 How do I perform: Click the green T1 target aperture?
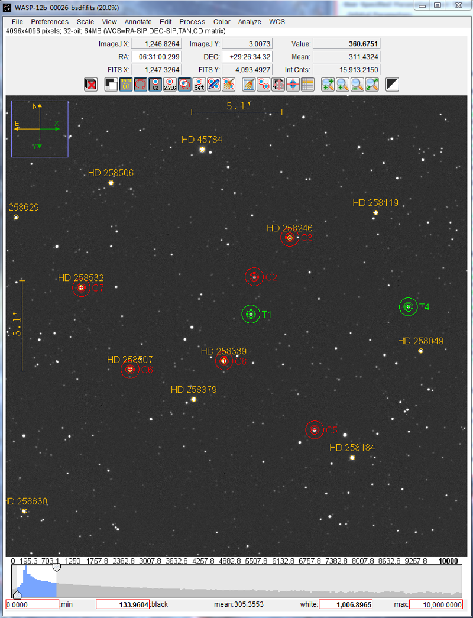pyautogui.click(x=251, y=314)
